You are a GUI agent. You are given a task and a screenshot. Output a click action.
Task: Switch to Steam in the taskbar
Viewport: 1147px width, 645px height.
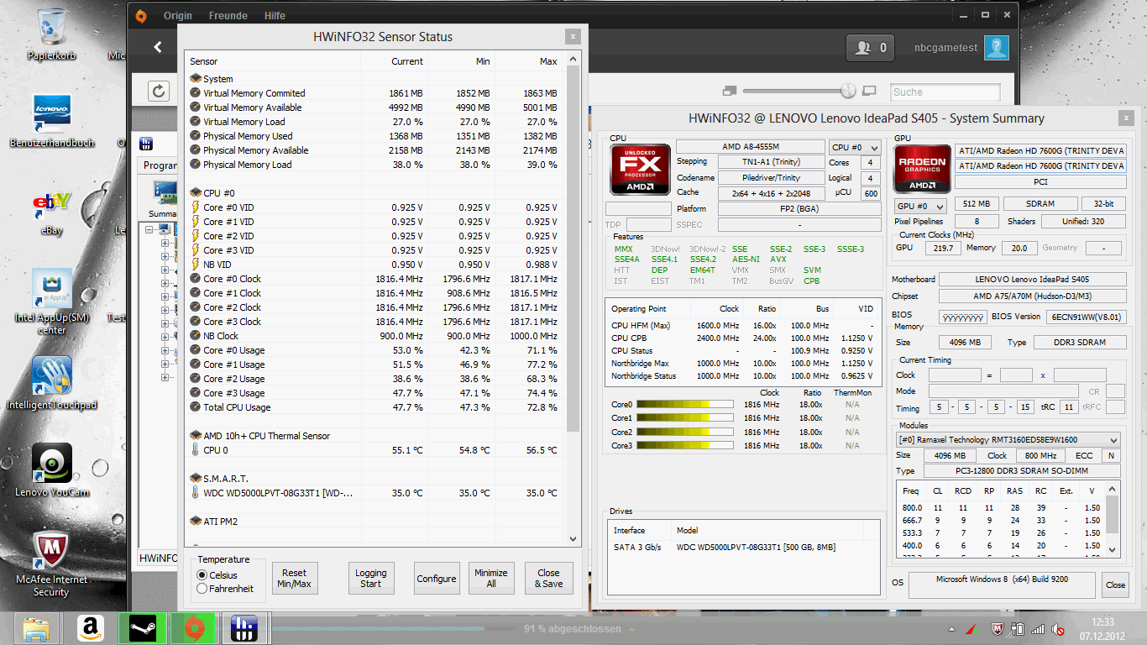[x=142, y=627]
